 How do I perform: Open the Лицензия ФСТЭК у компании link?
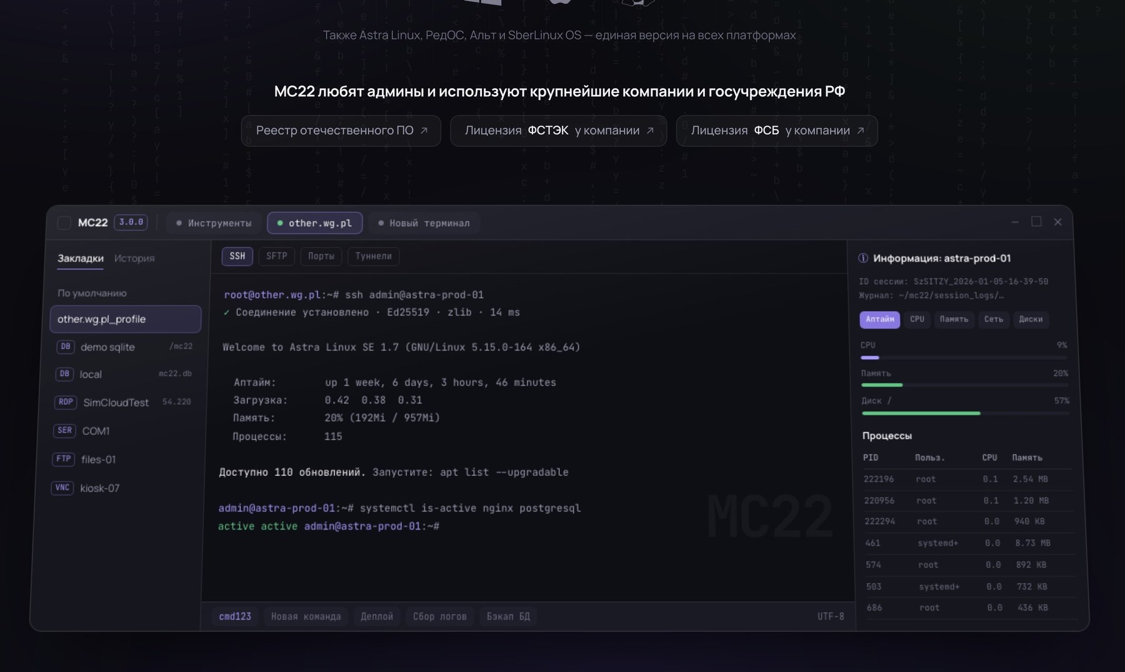(x=559, y=131)
